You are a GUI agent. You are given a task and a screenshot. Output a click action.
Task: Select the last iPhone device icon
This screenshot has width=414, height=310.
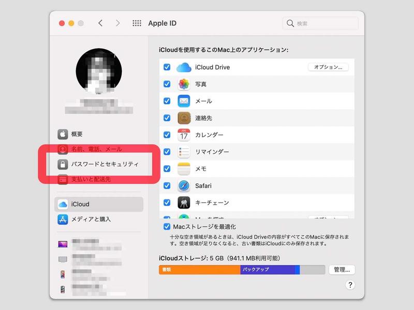click(63, 289)
